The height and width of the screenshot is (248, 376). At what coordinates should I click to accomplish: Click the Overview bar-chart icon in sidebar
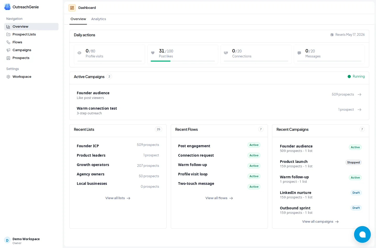8,27
